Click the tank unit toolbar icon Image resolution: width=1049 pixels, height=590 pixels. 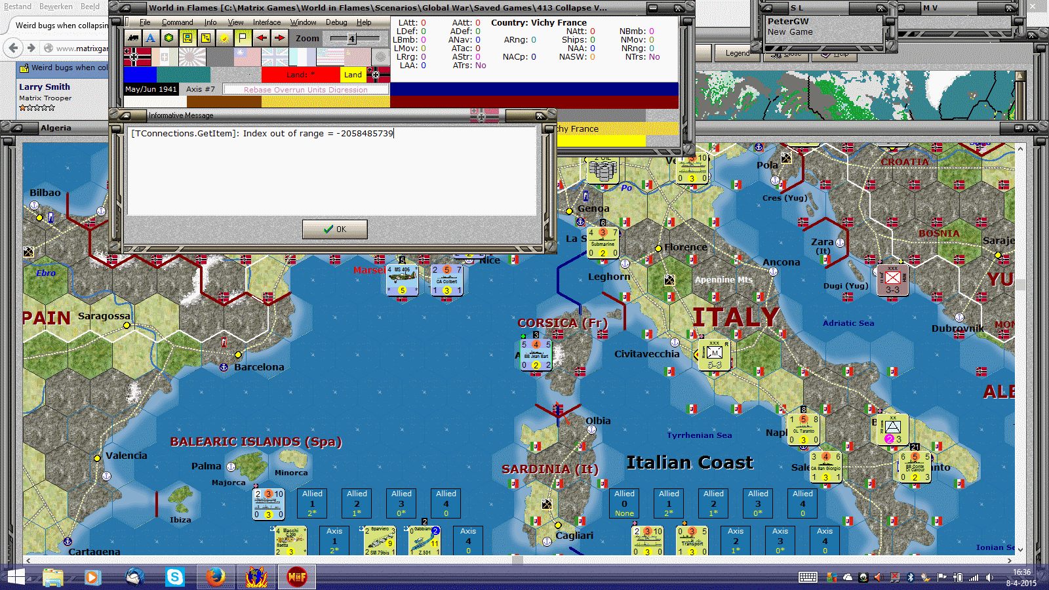click(133, 38)
